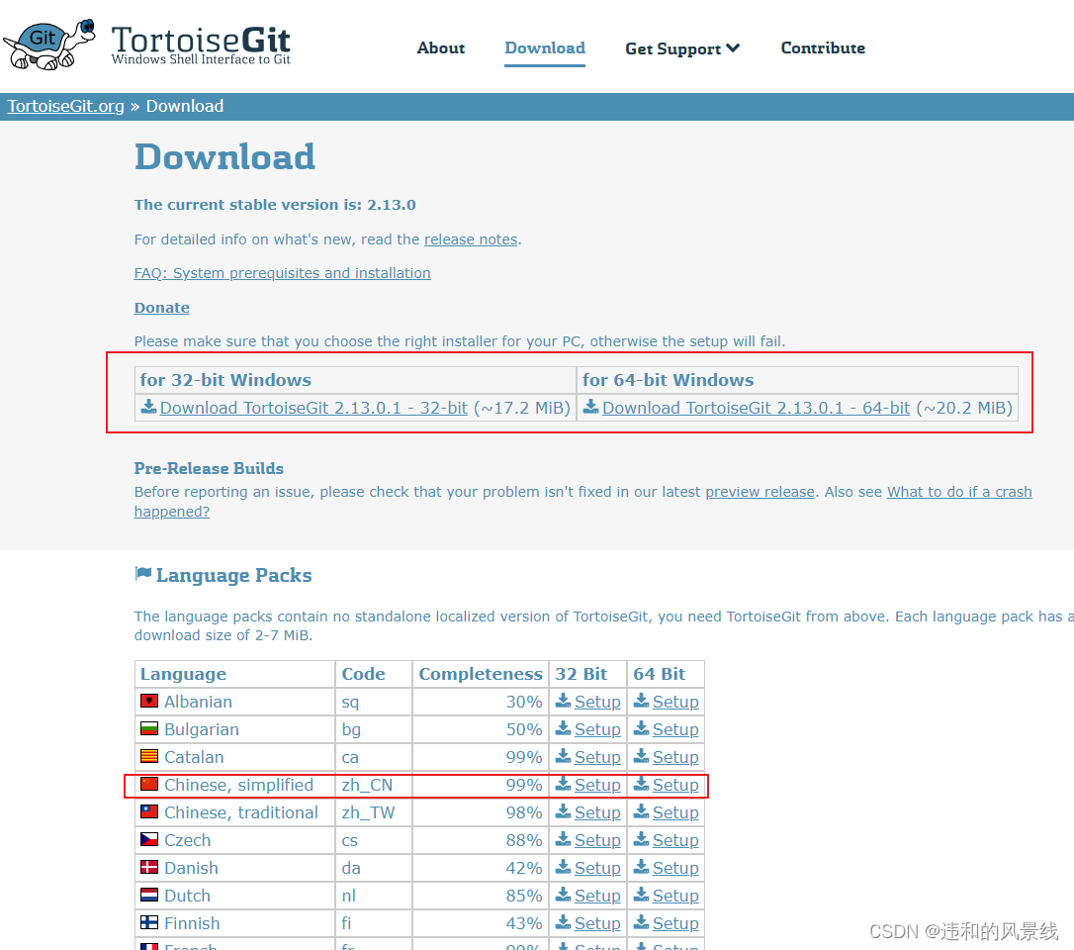The height and width of the screenshot is (950, 1074).
Task: Click the flag icon beside Language Packs
Action: click(x=143, y=574)
